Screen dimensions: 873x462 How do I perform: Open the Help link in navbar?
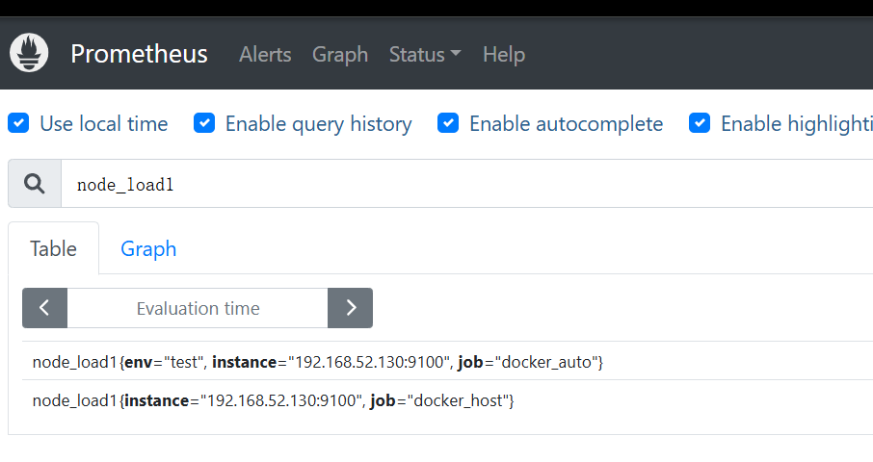[504, 55]
